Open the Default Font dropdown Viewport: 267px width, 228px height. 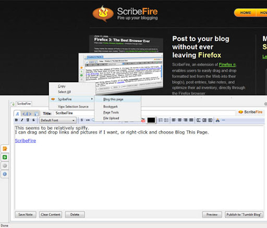click(58, 120)
